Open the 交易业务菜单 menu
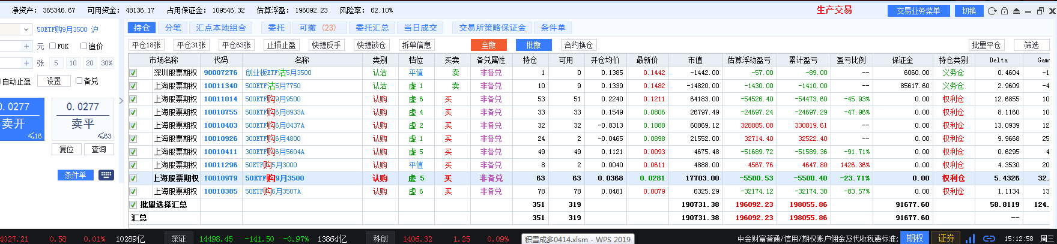This screenshot has height=244, width=1057. coord(918,11)
